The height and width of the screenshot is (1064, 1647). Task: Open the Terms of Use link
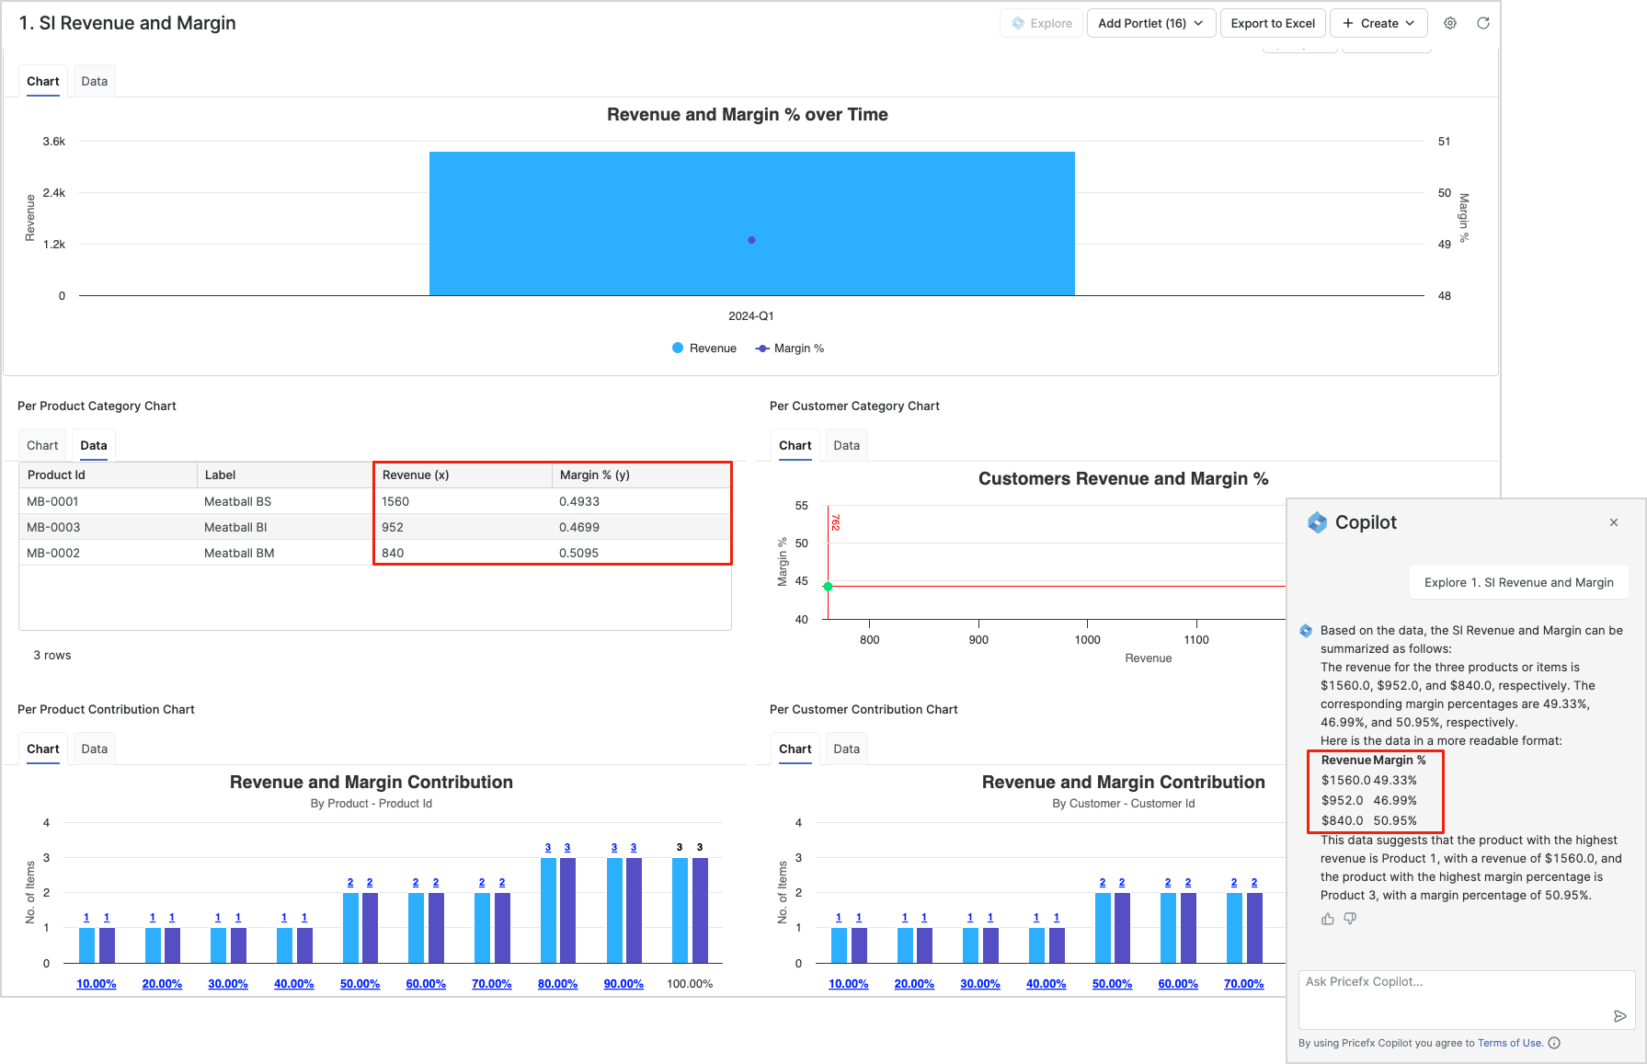point(1509,1043)
